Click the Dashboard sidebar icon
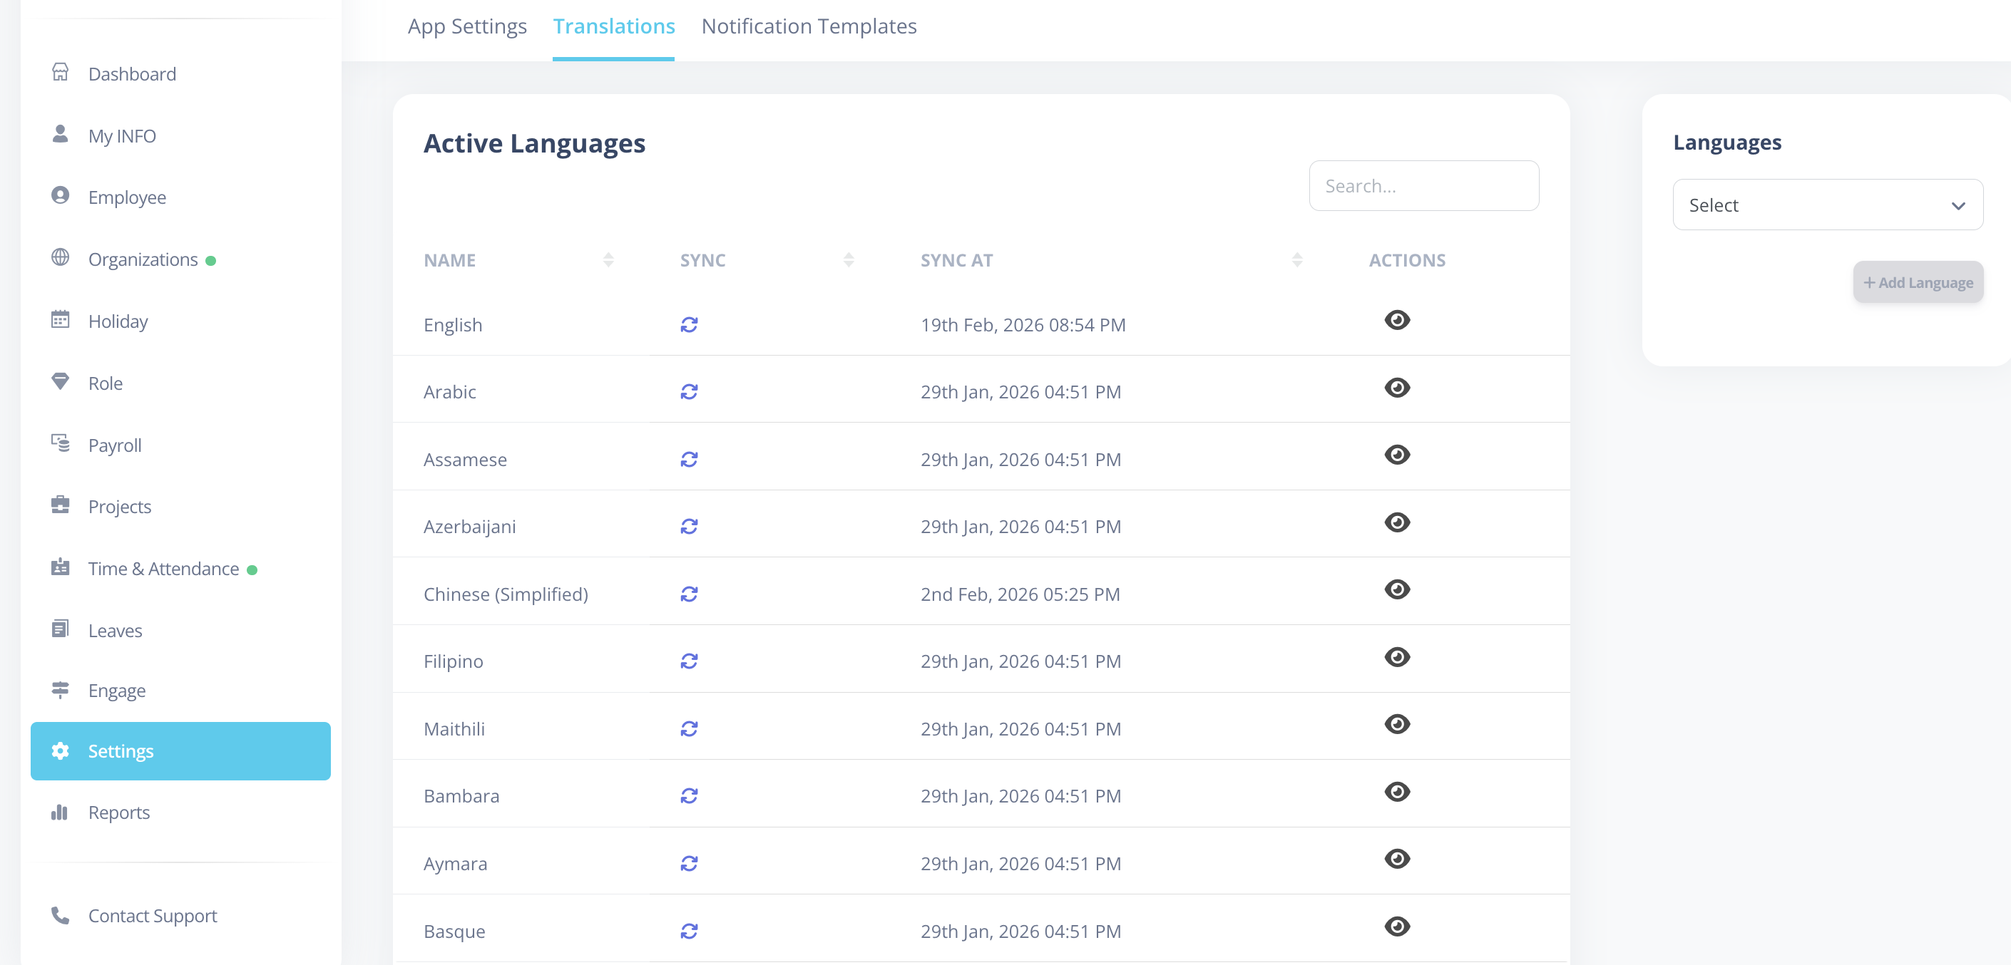The width and height of the screenshot is (2011, 965). (x=60, y=73)
